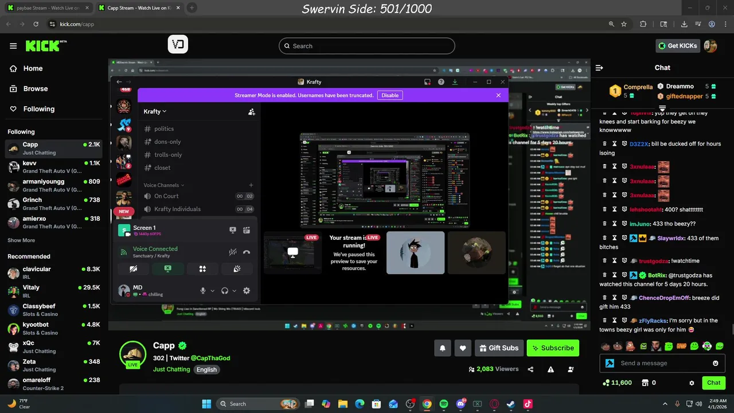Screen dimensions: 734x413
Task: Open microphone input options chevron in Discord
Action: [212, 291]
